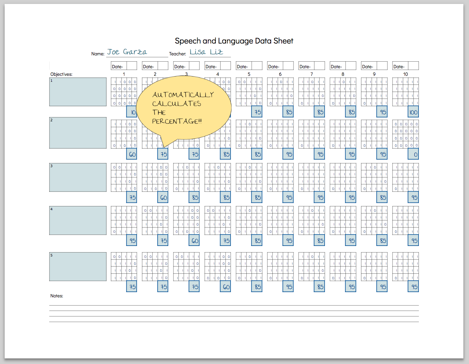
Task: Click the Objective 1 description box
Action: 78,92
